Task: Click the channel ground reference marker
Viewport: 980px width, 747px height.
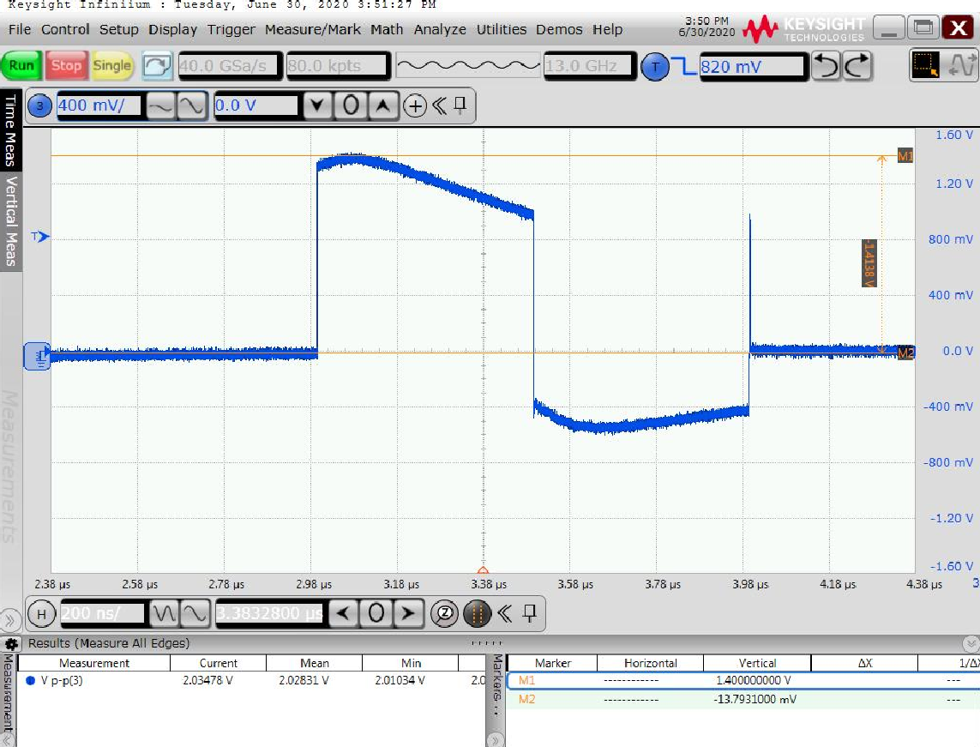Action: 38,356
